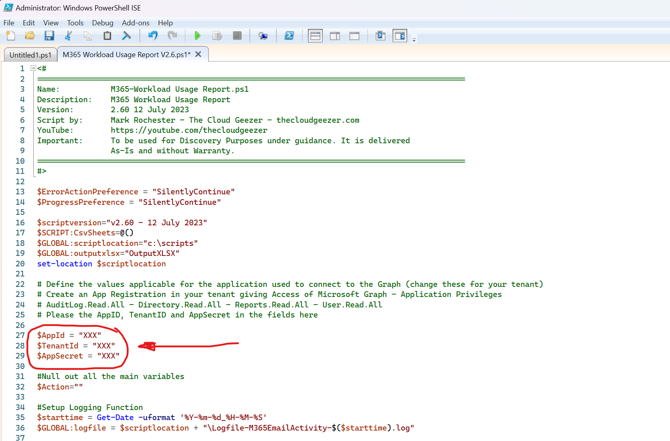
Task: Undo last edit arrow
Action: tap(153, 36)
